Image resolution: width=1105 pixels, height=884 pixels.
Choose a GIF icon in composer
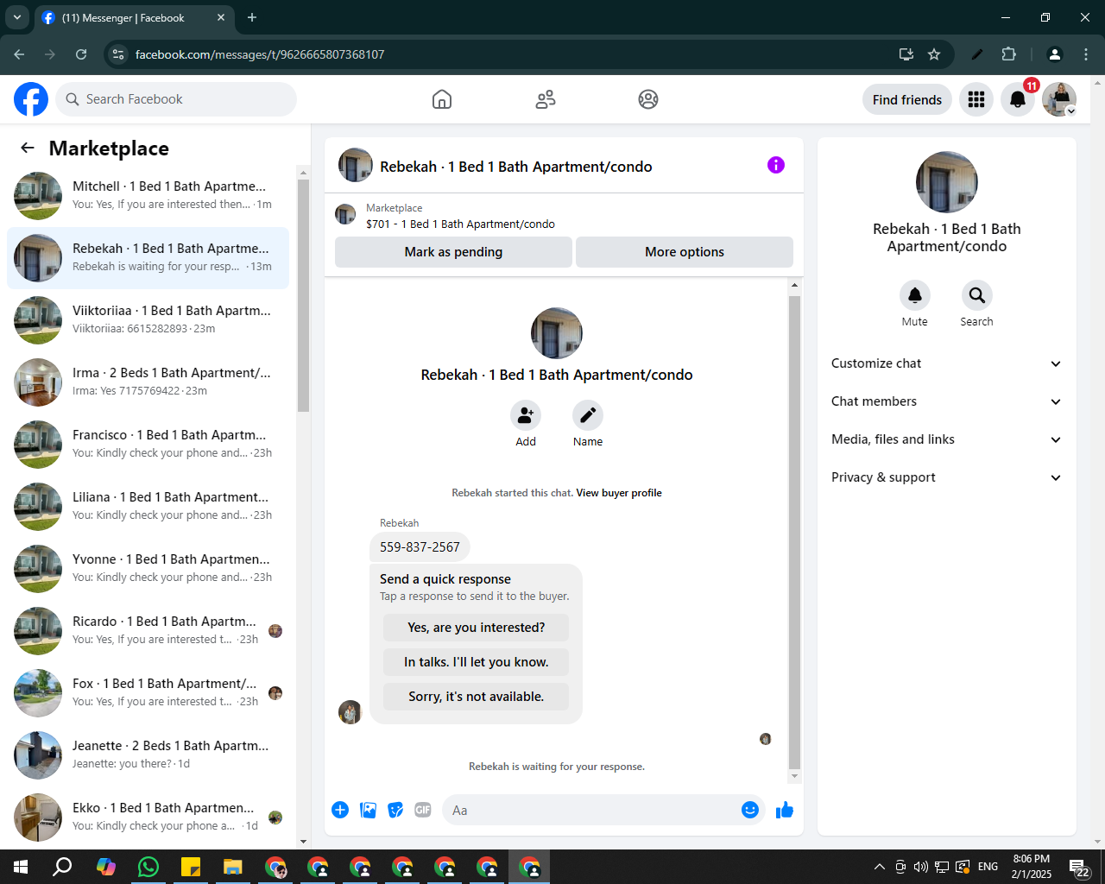click(x=423, y=810)
